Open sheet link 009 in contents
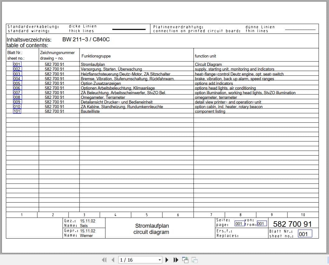 (17, 102)
